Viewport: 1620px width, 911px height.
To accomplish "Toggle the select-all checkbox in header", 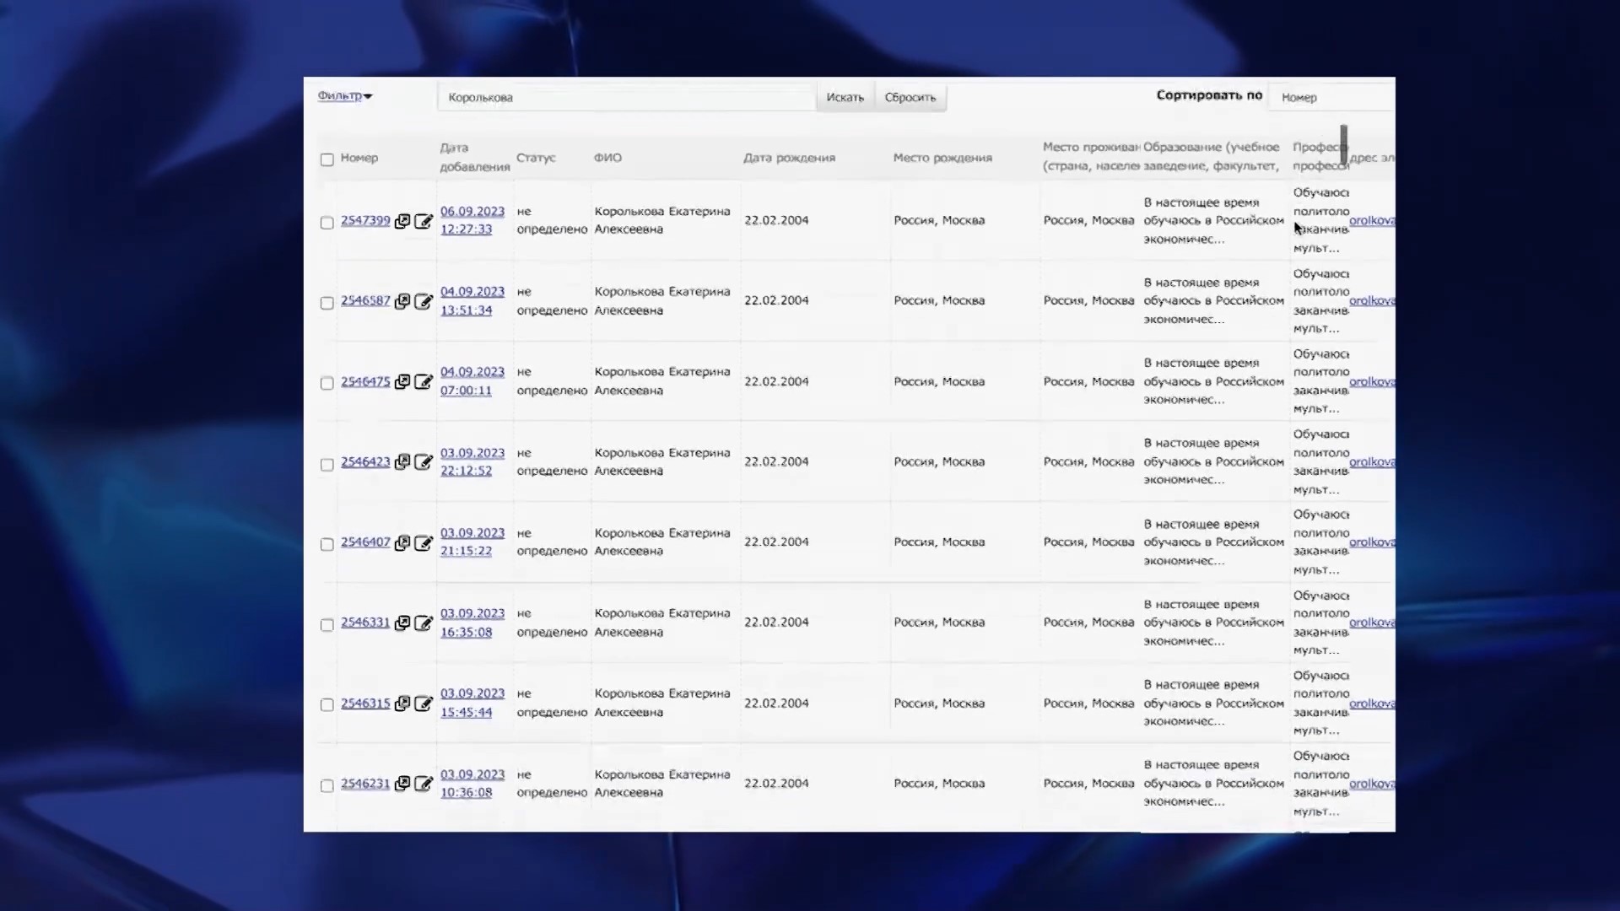I will pyautogui.click(x=327, y=159).
